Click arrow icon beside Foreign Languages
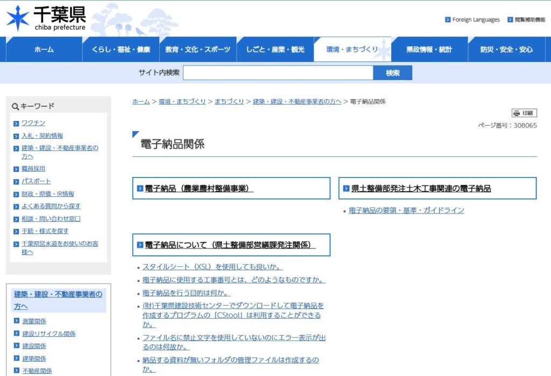This screenshot has height=376, width=551. [448, 20]
